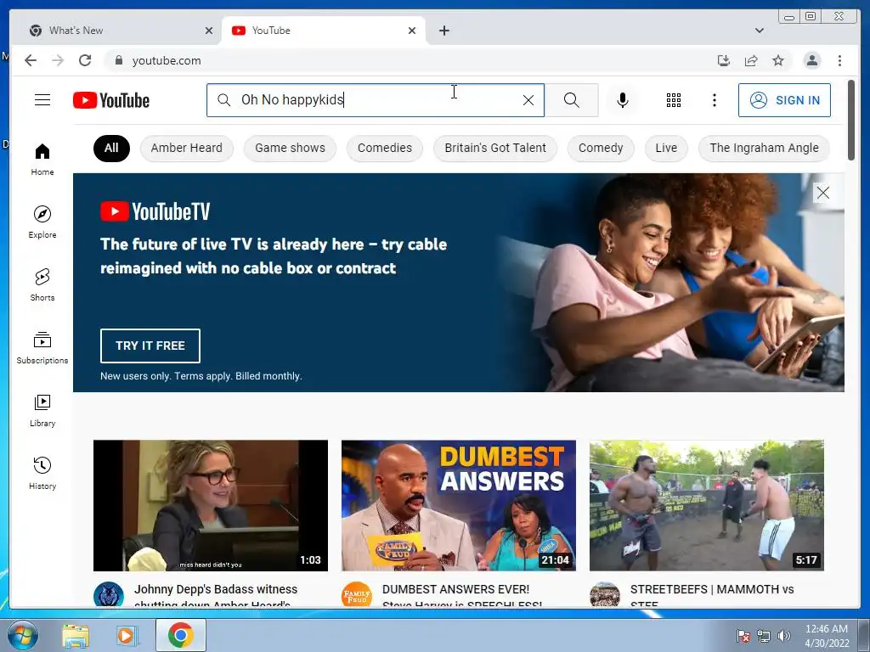870x652 pixels.
Task: Open a new browser tab
Action: click(443, 31)
